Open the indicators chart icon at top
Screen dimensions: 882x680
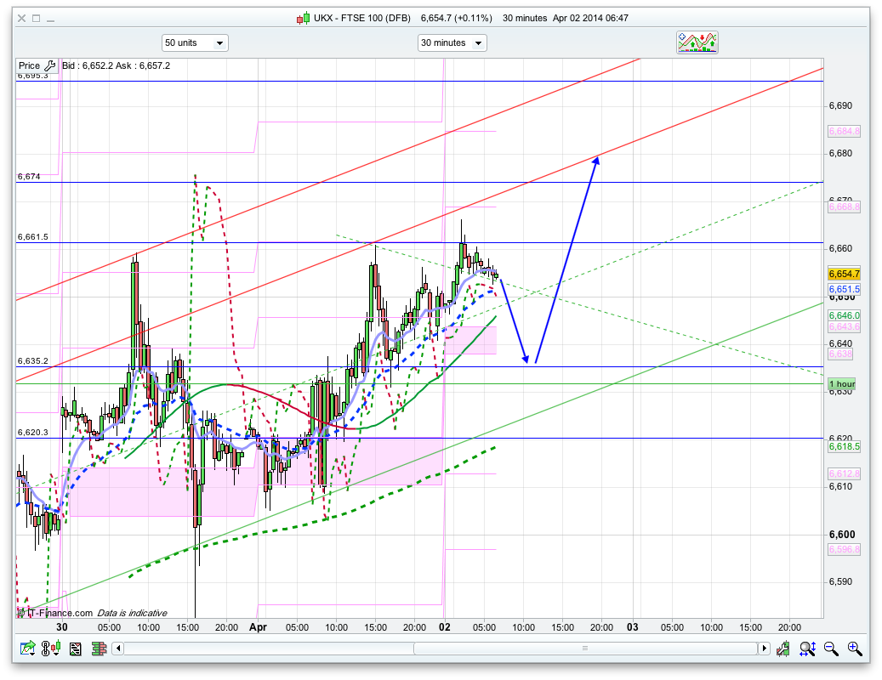click(697, 42)
